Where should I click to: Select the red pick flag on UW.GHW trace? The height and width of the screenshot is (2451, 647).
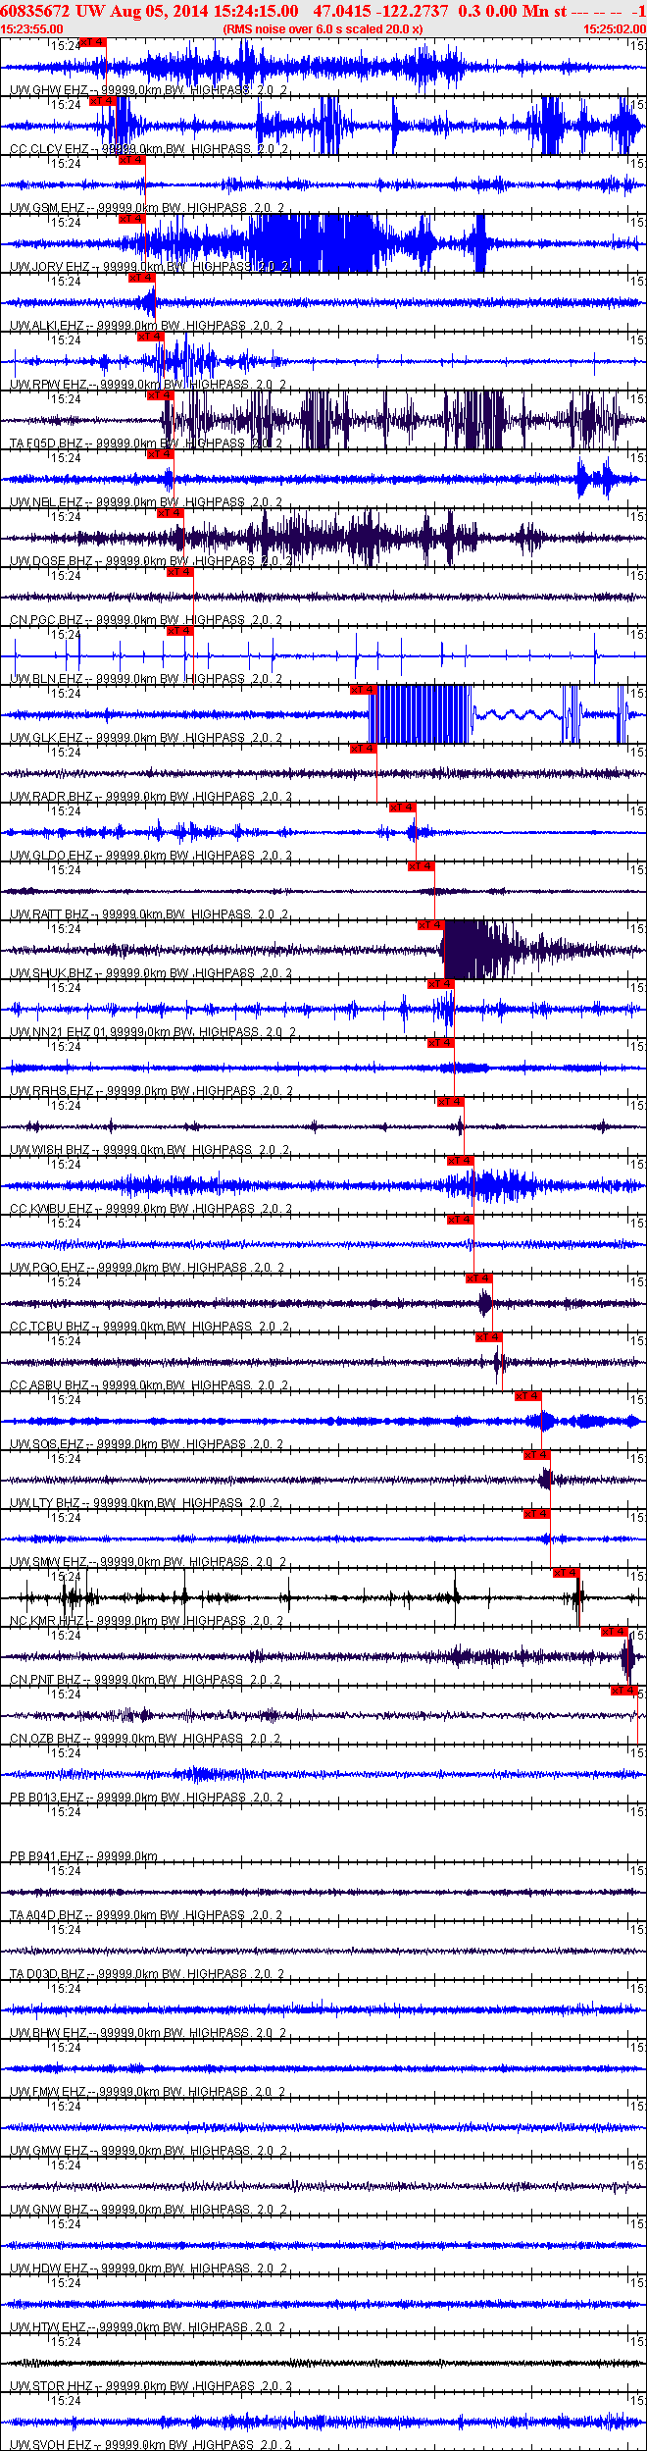(92, 42)
